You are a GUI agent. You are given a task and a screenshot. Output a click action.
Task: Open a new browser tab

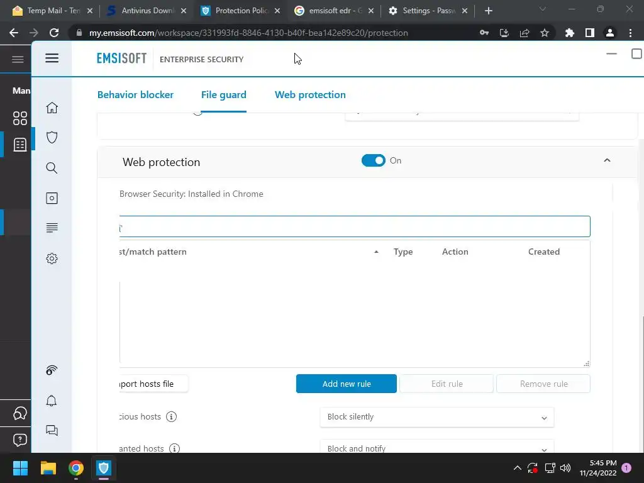tap(488, 11)
